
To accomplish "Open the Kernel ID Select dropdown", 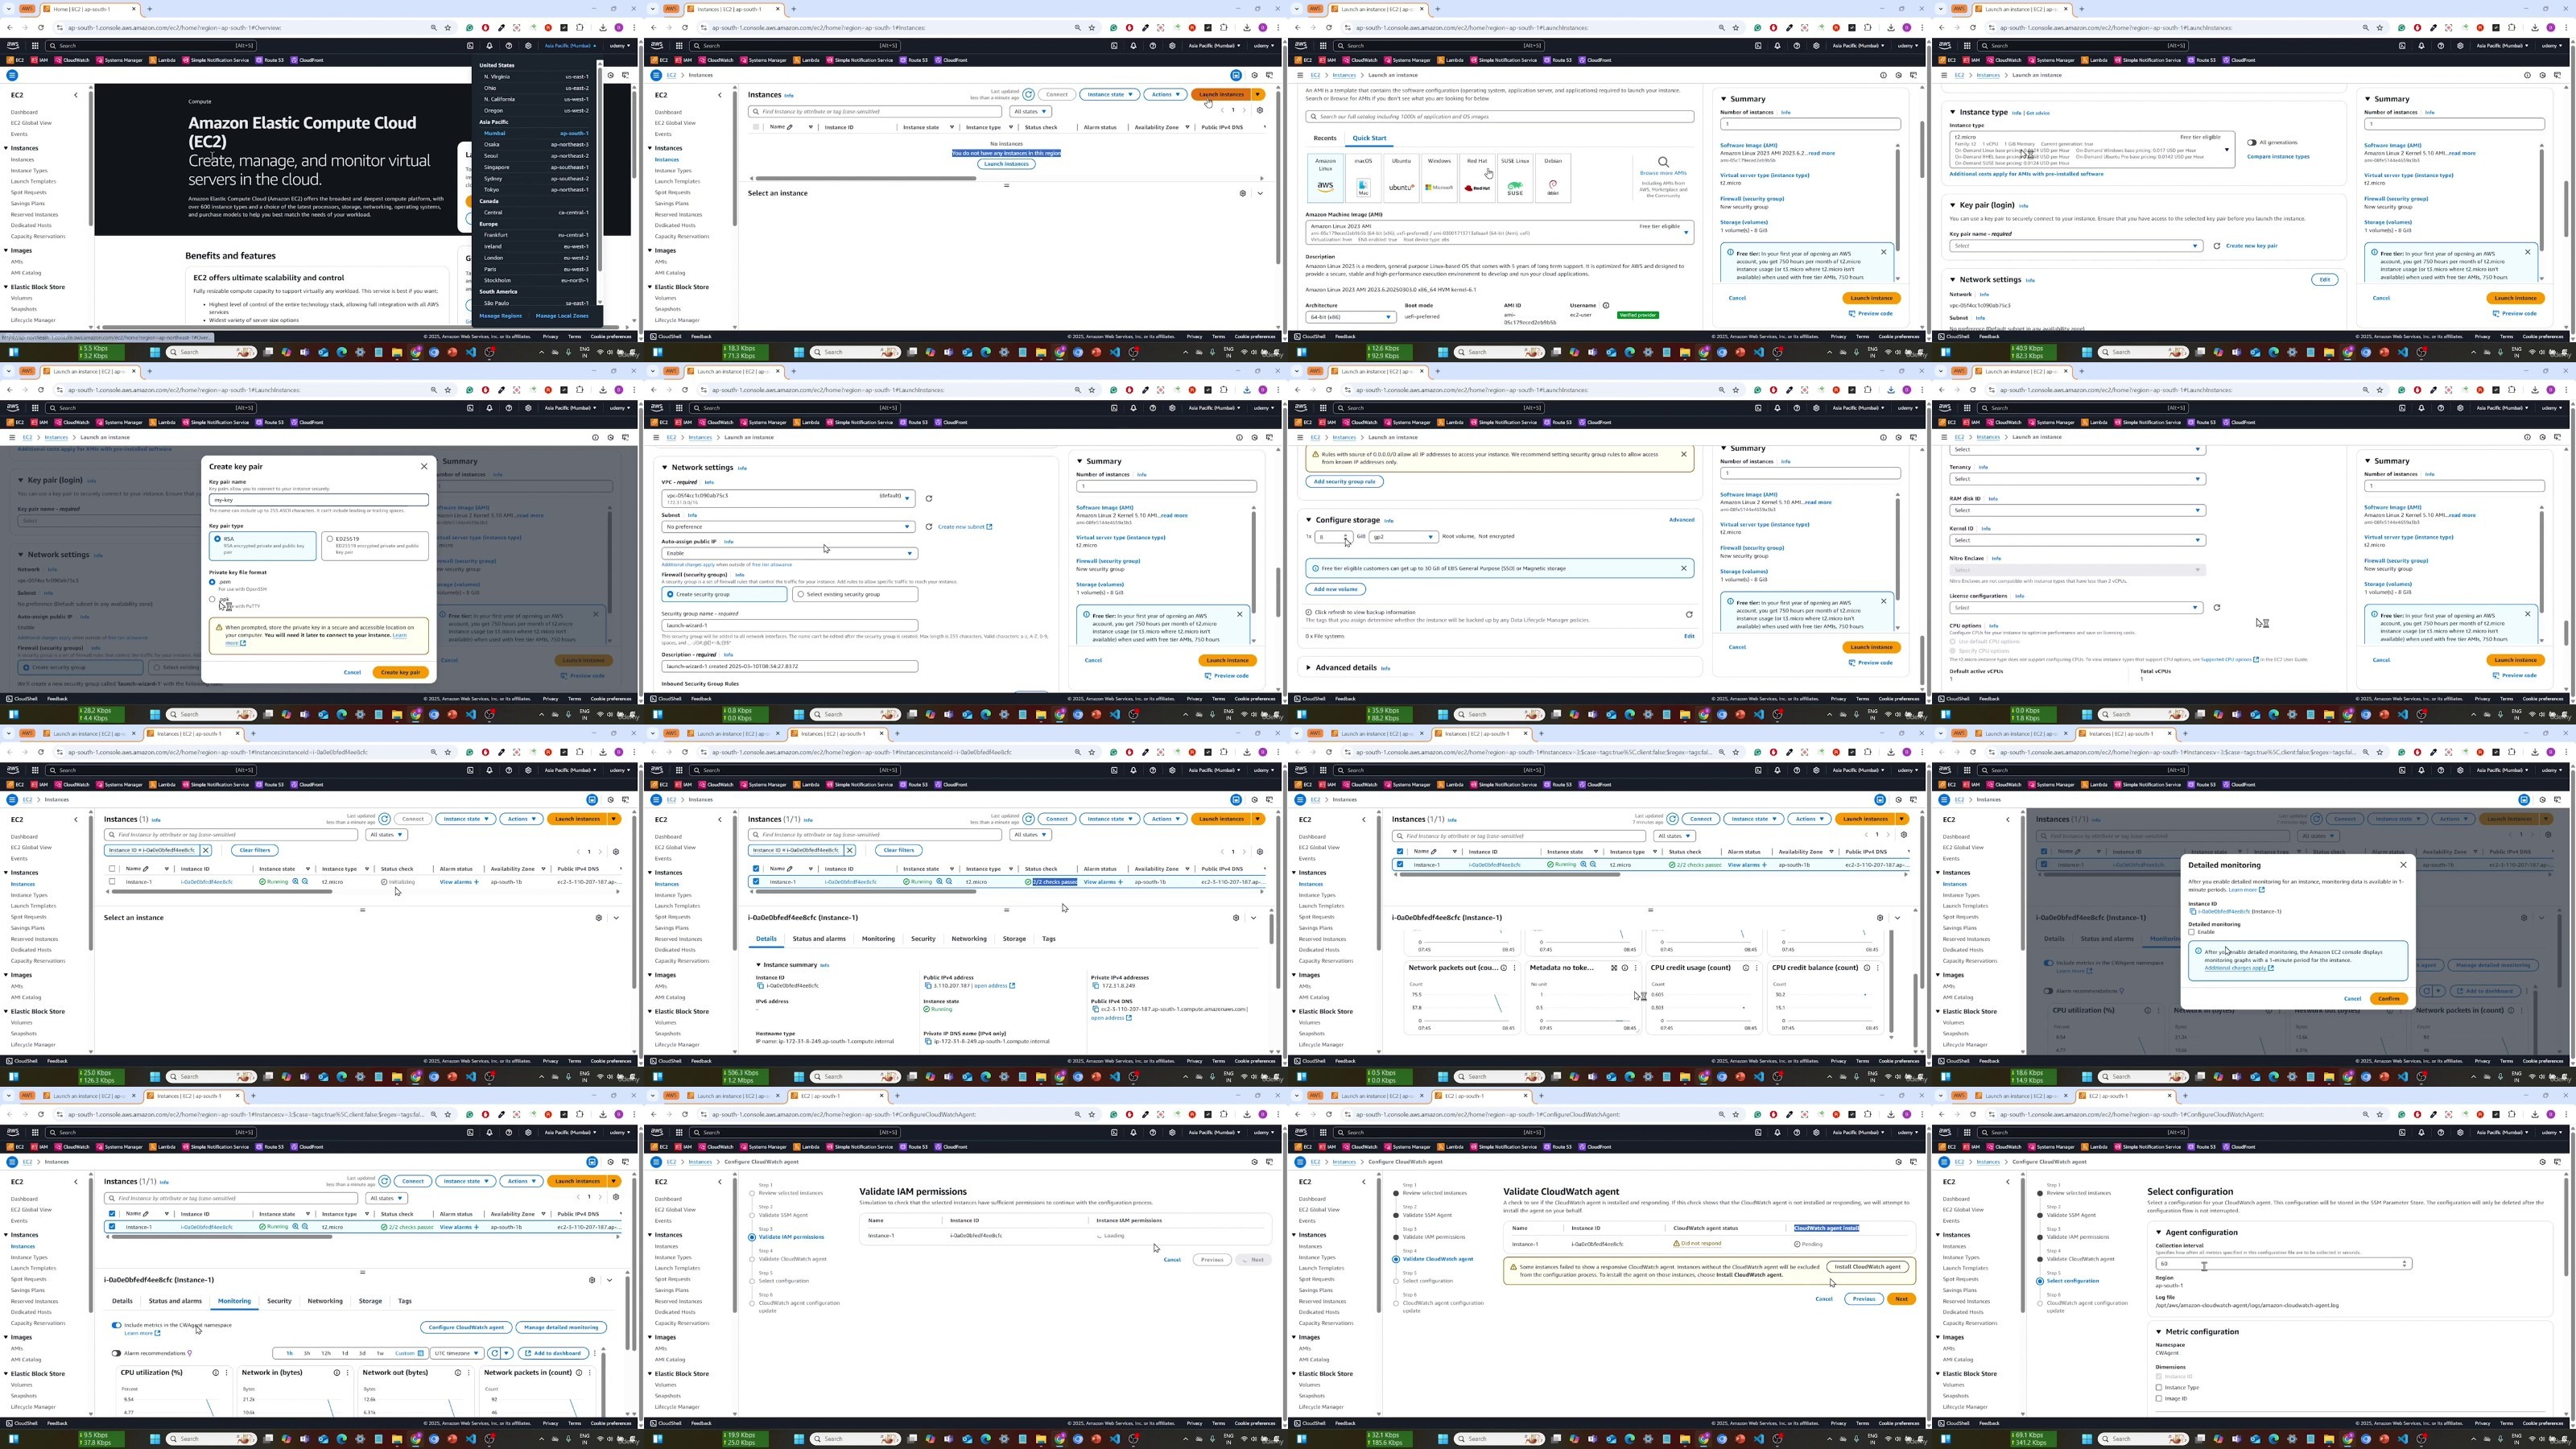I will 2076,540.
